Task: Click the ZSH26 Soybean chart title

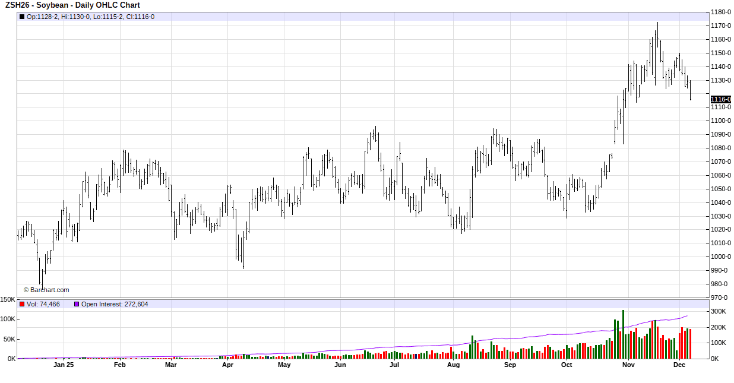Action: 72,5
